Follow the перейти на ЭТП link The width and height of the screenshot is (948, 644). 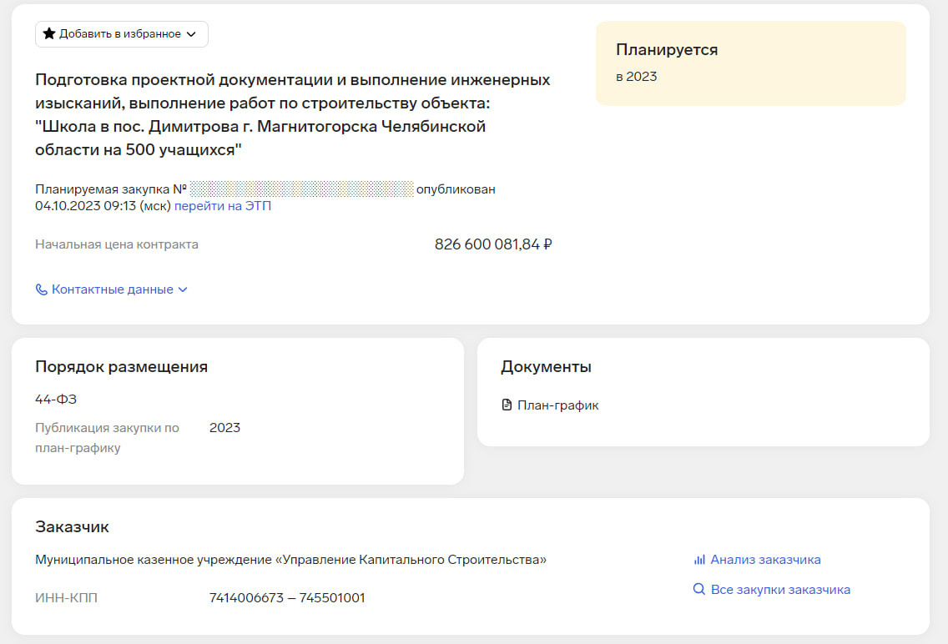(x=222, y=206)
